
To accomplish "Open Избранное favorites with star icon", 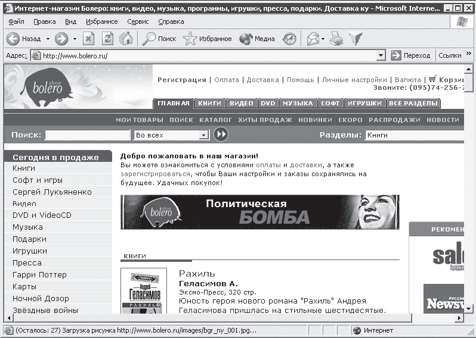I will coord(207,39).
